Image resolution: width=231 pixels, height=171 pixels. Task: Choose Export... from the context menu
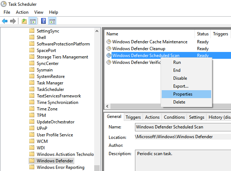coord(186,86)
